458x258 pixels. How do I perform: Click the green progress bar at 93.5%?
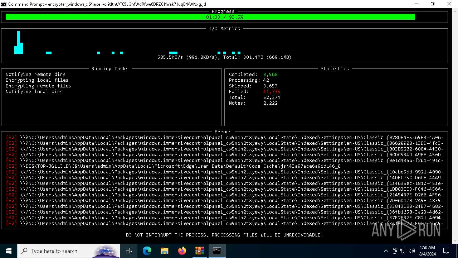[x=210, y=17]
